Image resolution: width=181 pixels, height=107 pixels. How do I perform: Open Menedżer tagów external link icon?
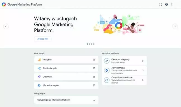click(x=94, y=85)
